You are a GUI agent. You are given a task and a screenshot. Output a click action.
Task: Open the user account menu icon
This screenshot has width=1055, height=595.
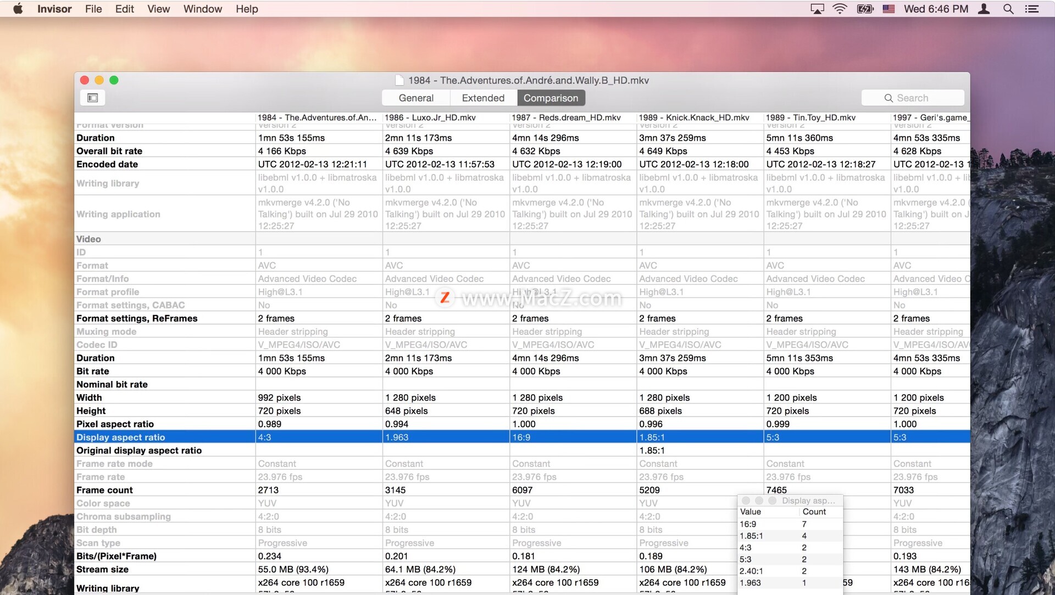pos(984,9)
